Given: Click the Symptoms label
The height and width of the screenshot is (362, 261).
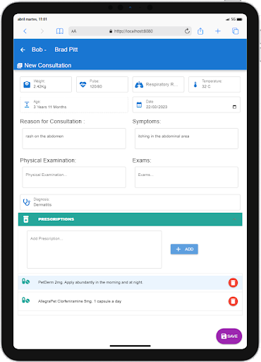Looking at the screenshot, I should click(147, 122).
